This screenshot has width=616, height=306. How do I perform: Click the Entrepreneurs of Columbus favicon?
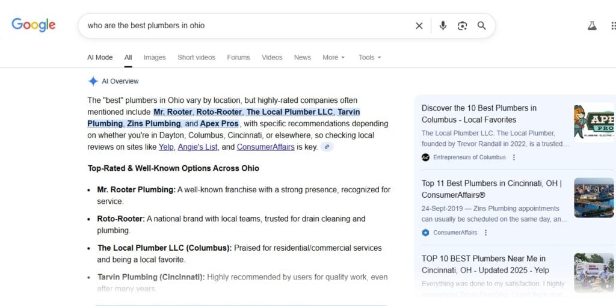click(425, 157)
